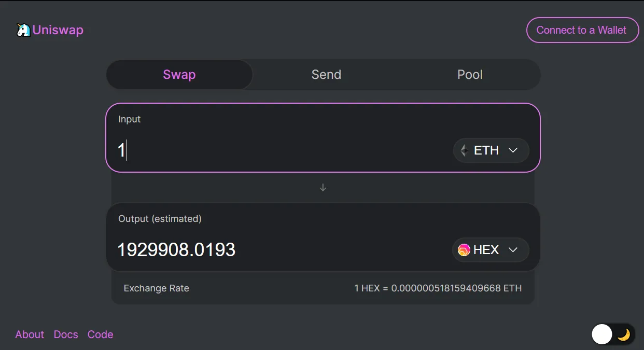This screenshot has height=350, width=644.
Task: Focus the Input amount field
Action: tap(283, 150)
